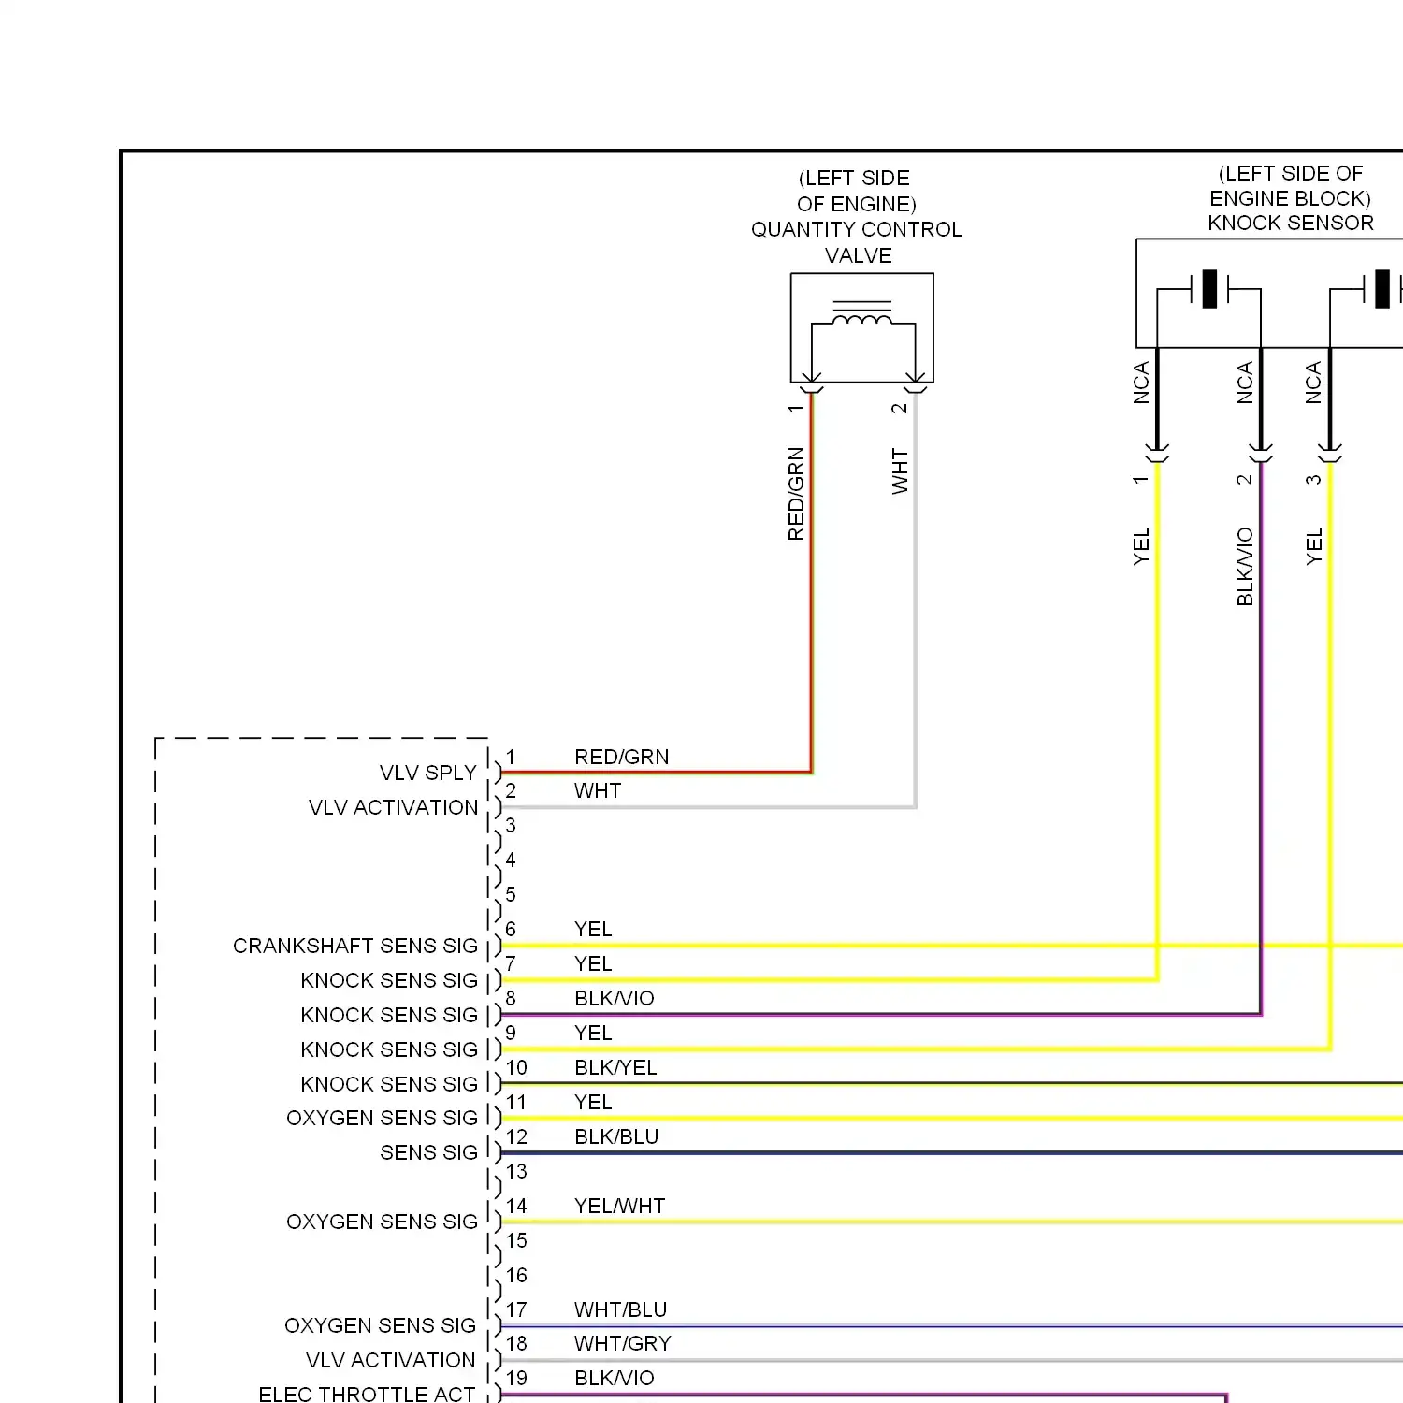1403x1403 pixels.
Task: Click the BLK/YEL wire label at pin 10
Action: (x=615, y=1067)
